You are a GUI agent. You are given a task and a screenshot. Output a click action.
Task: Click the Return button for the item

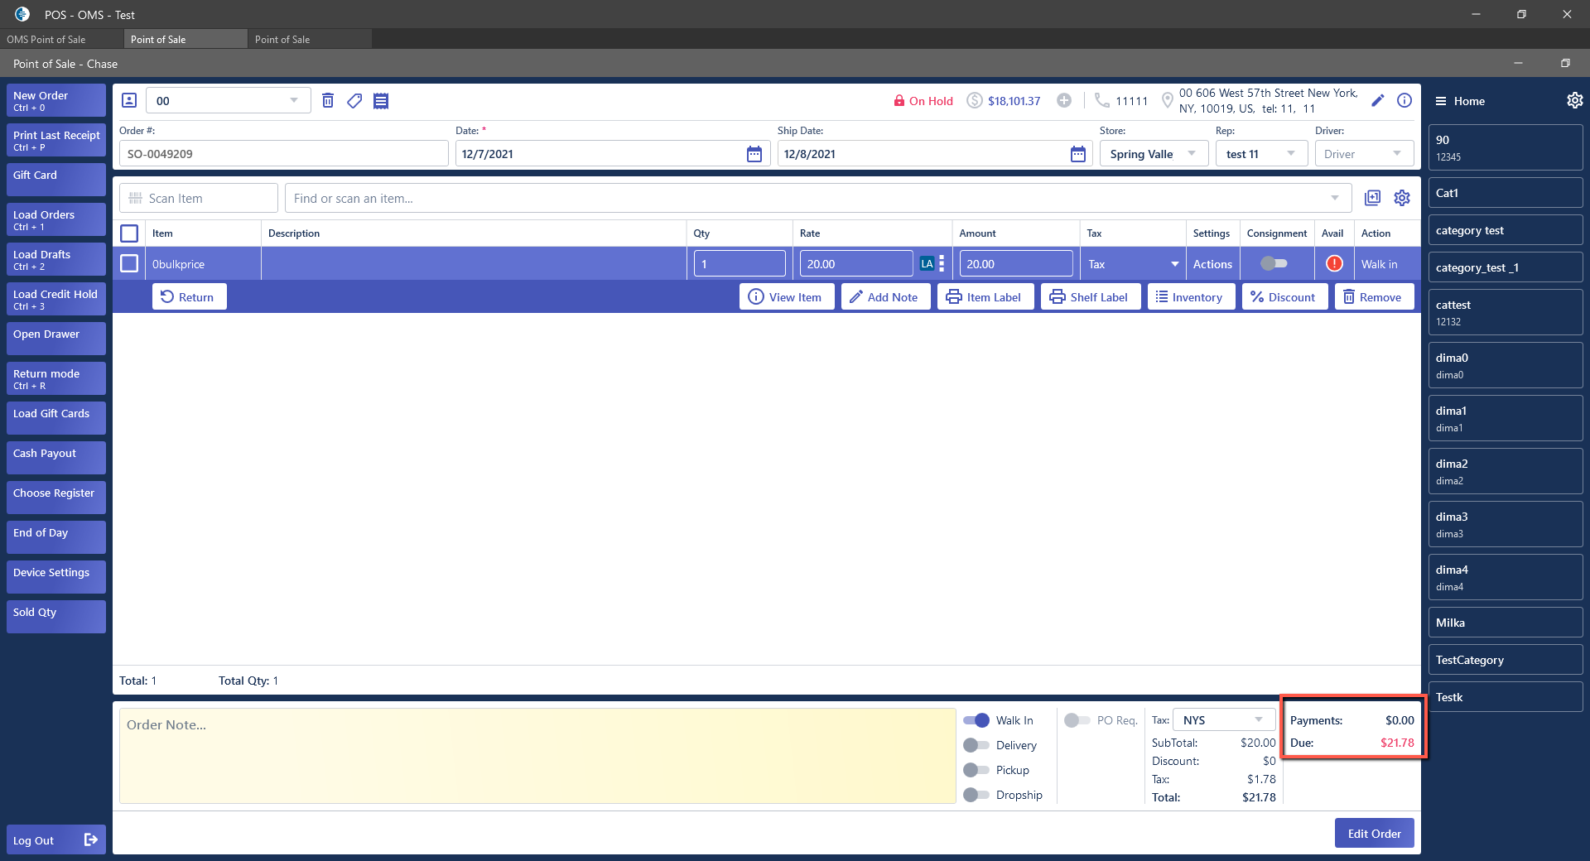pyautogui.click(x=189, y=296)
